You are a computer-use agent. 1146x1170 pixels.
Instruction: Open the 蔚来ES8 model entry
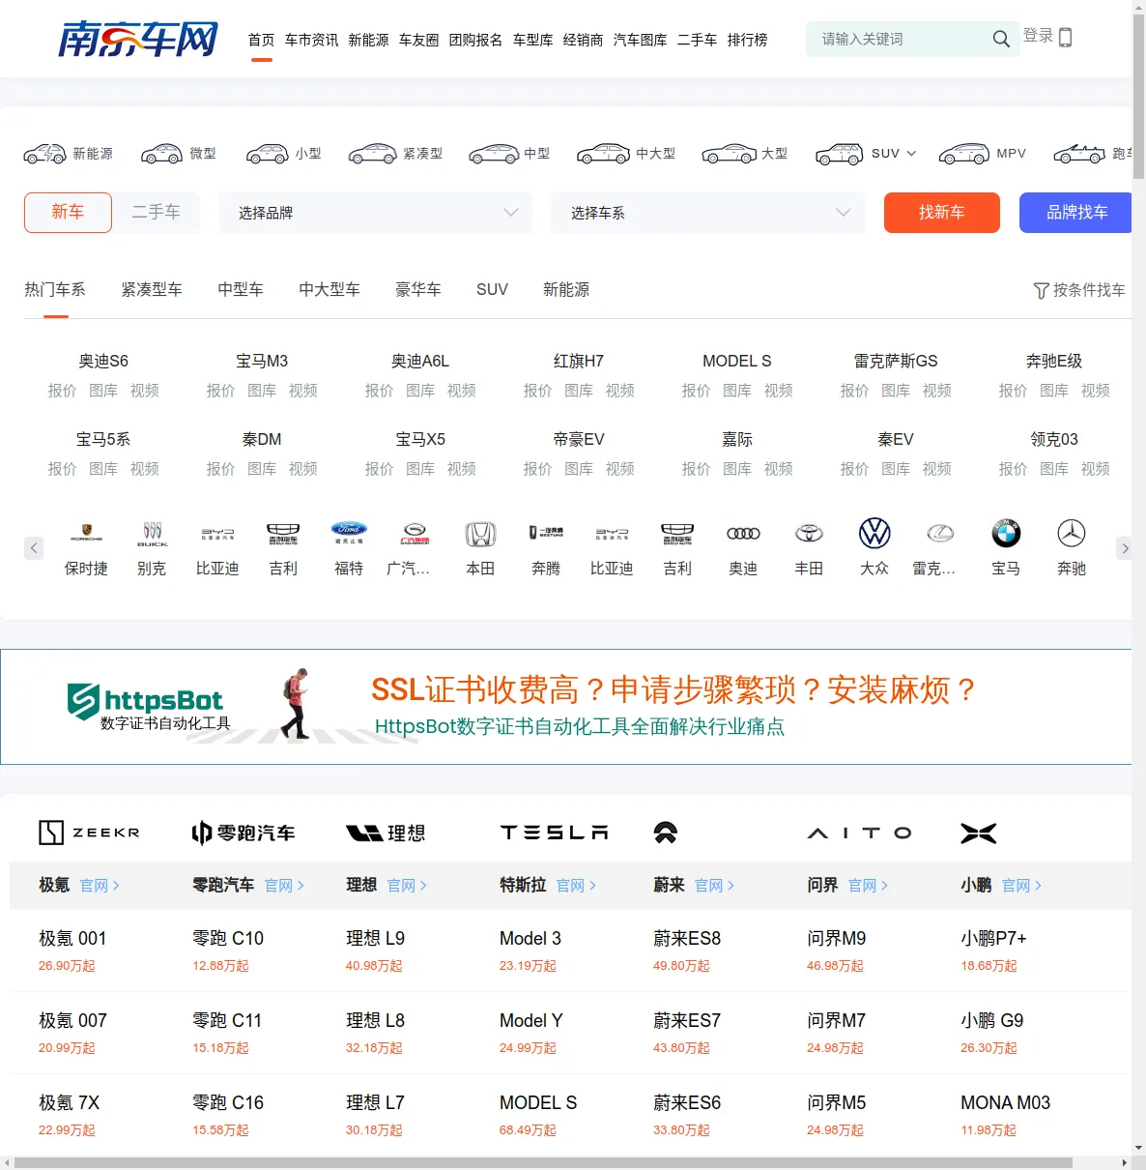point(687,939)
